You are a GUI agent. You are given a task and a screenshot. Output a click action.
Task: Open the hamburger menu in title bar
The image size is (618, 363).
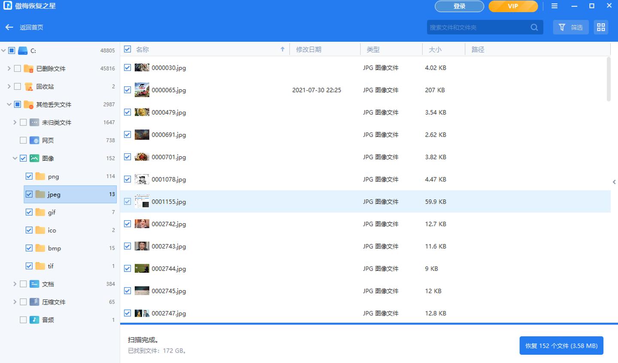[x=554, y=6]
